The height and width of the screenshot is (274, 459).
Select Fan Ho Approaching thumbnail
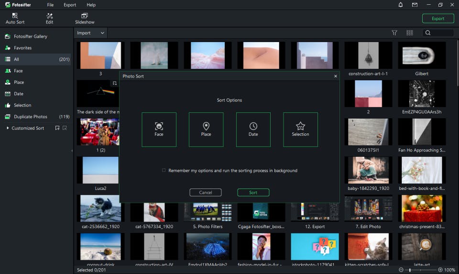[x=422, y=132]
